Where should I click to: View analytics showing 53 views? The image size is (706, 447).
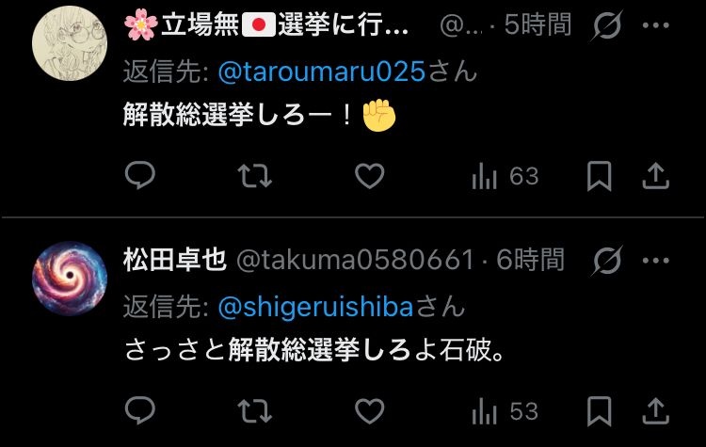click(505, 411)
